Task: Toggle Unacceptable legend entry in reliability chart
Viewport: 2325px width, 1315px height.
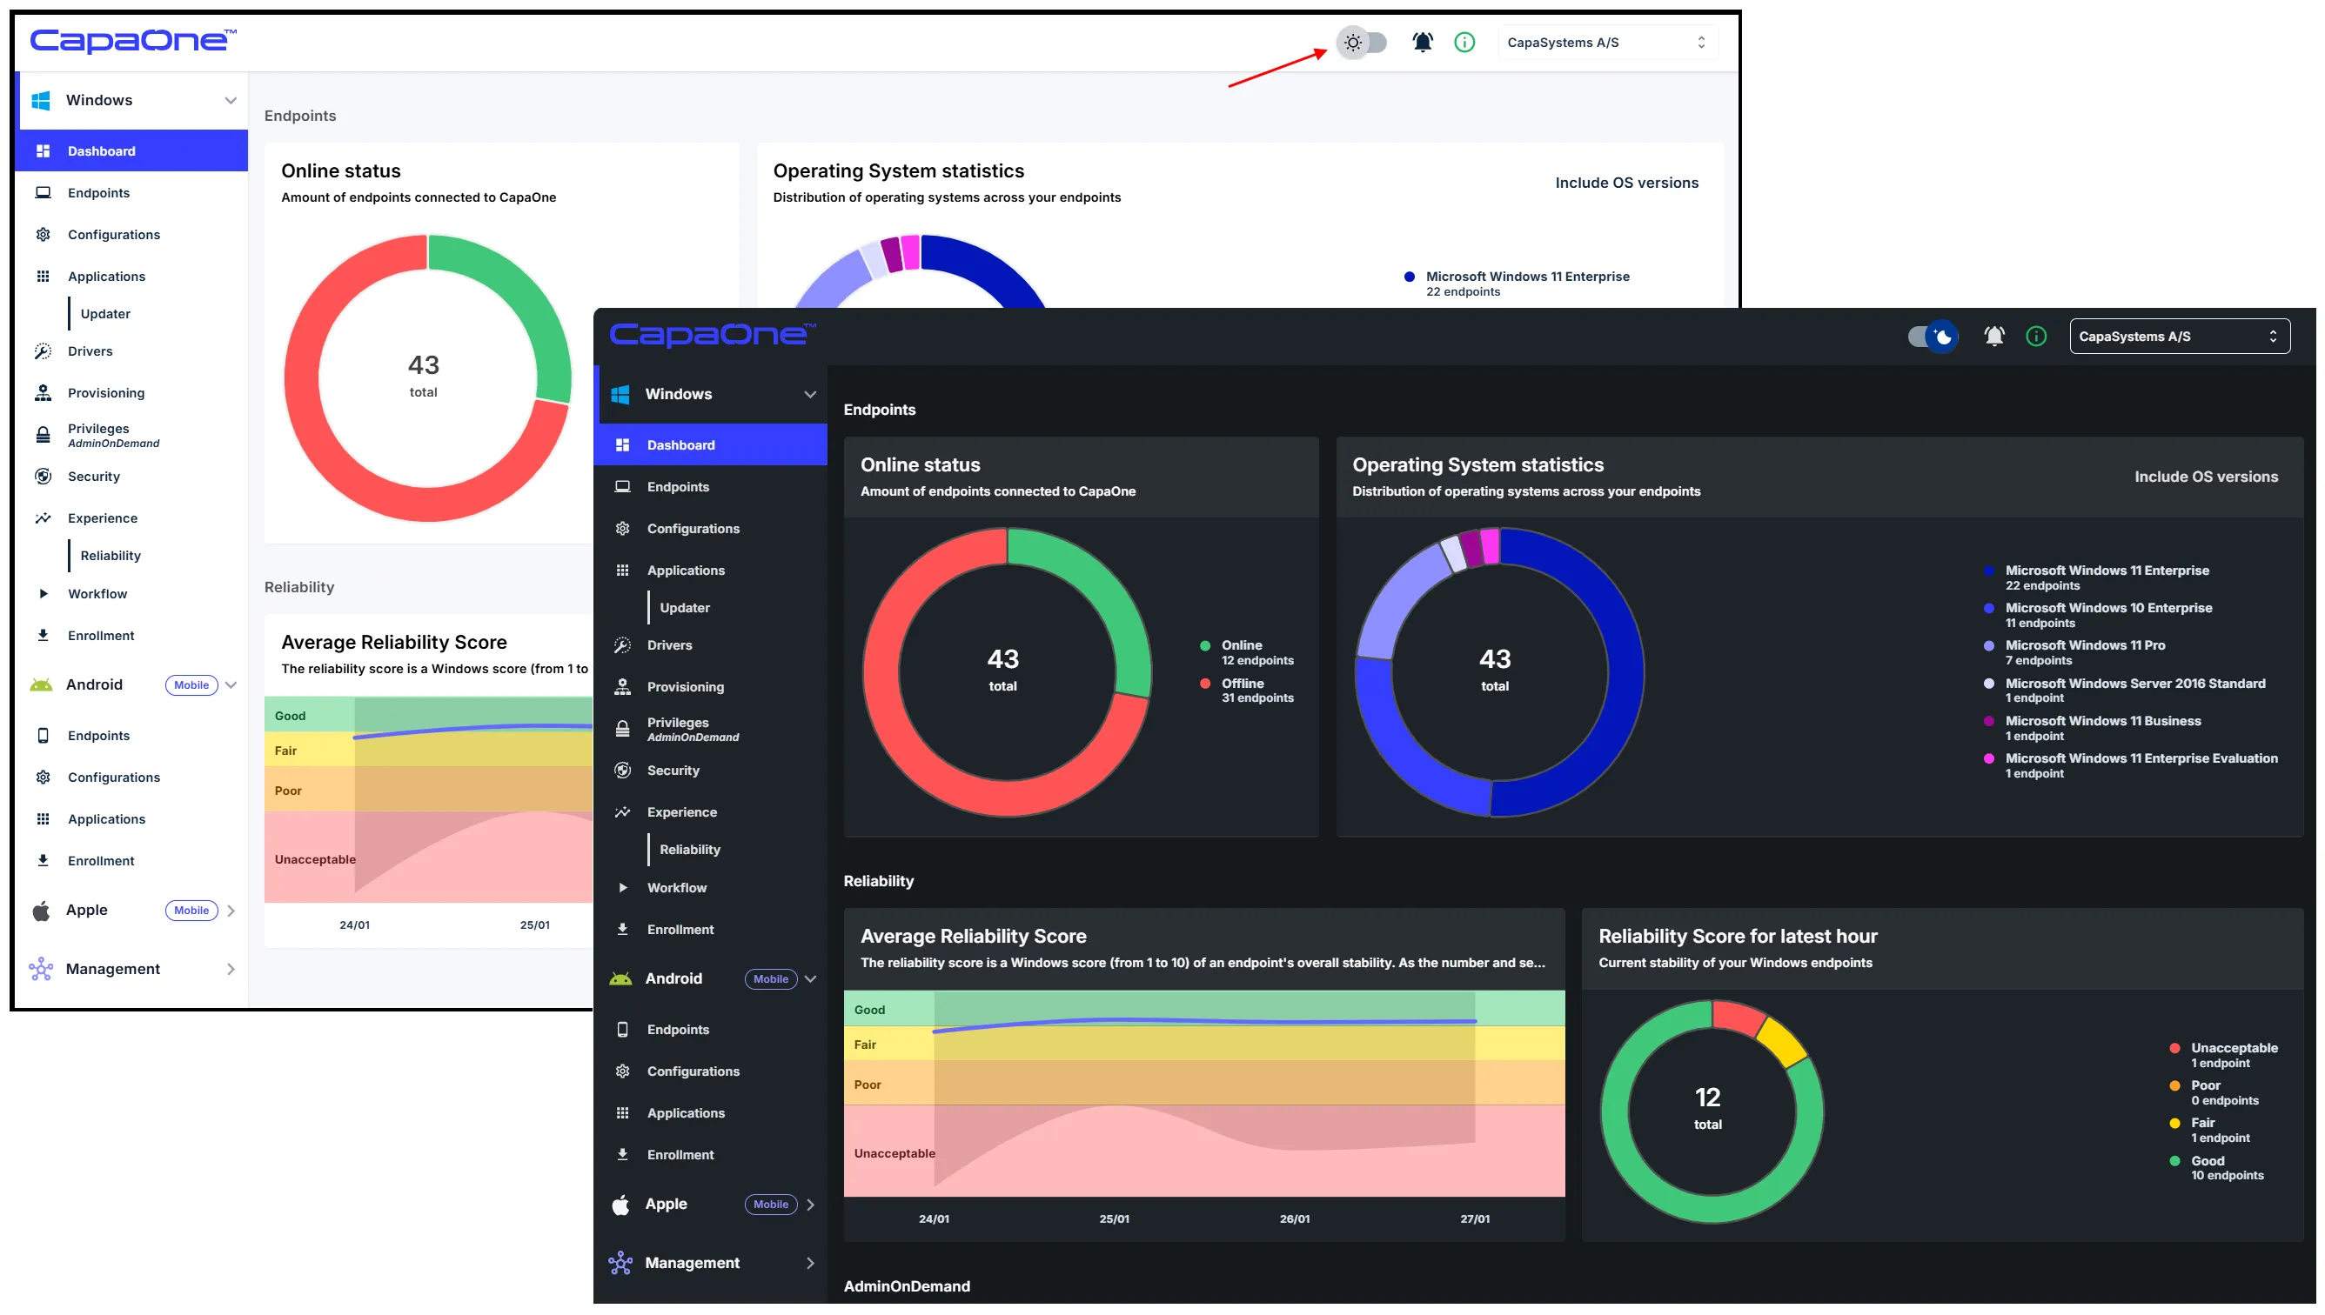Action: 2223,1055
